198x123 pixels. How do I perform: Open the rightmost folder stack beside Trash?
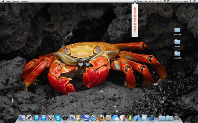[x=169, y=118]
